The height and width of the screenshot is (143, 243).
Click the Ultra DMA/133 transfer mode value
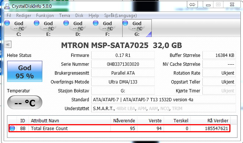pyautogui.click(x=123, y=82)
